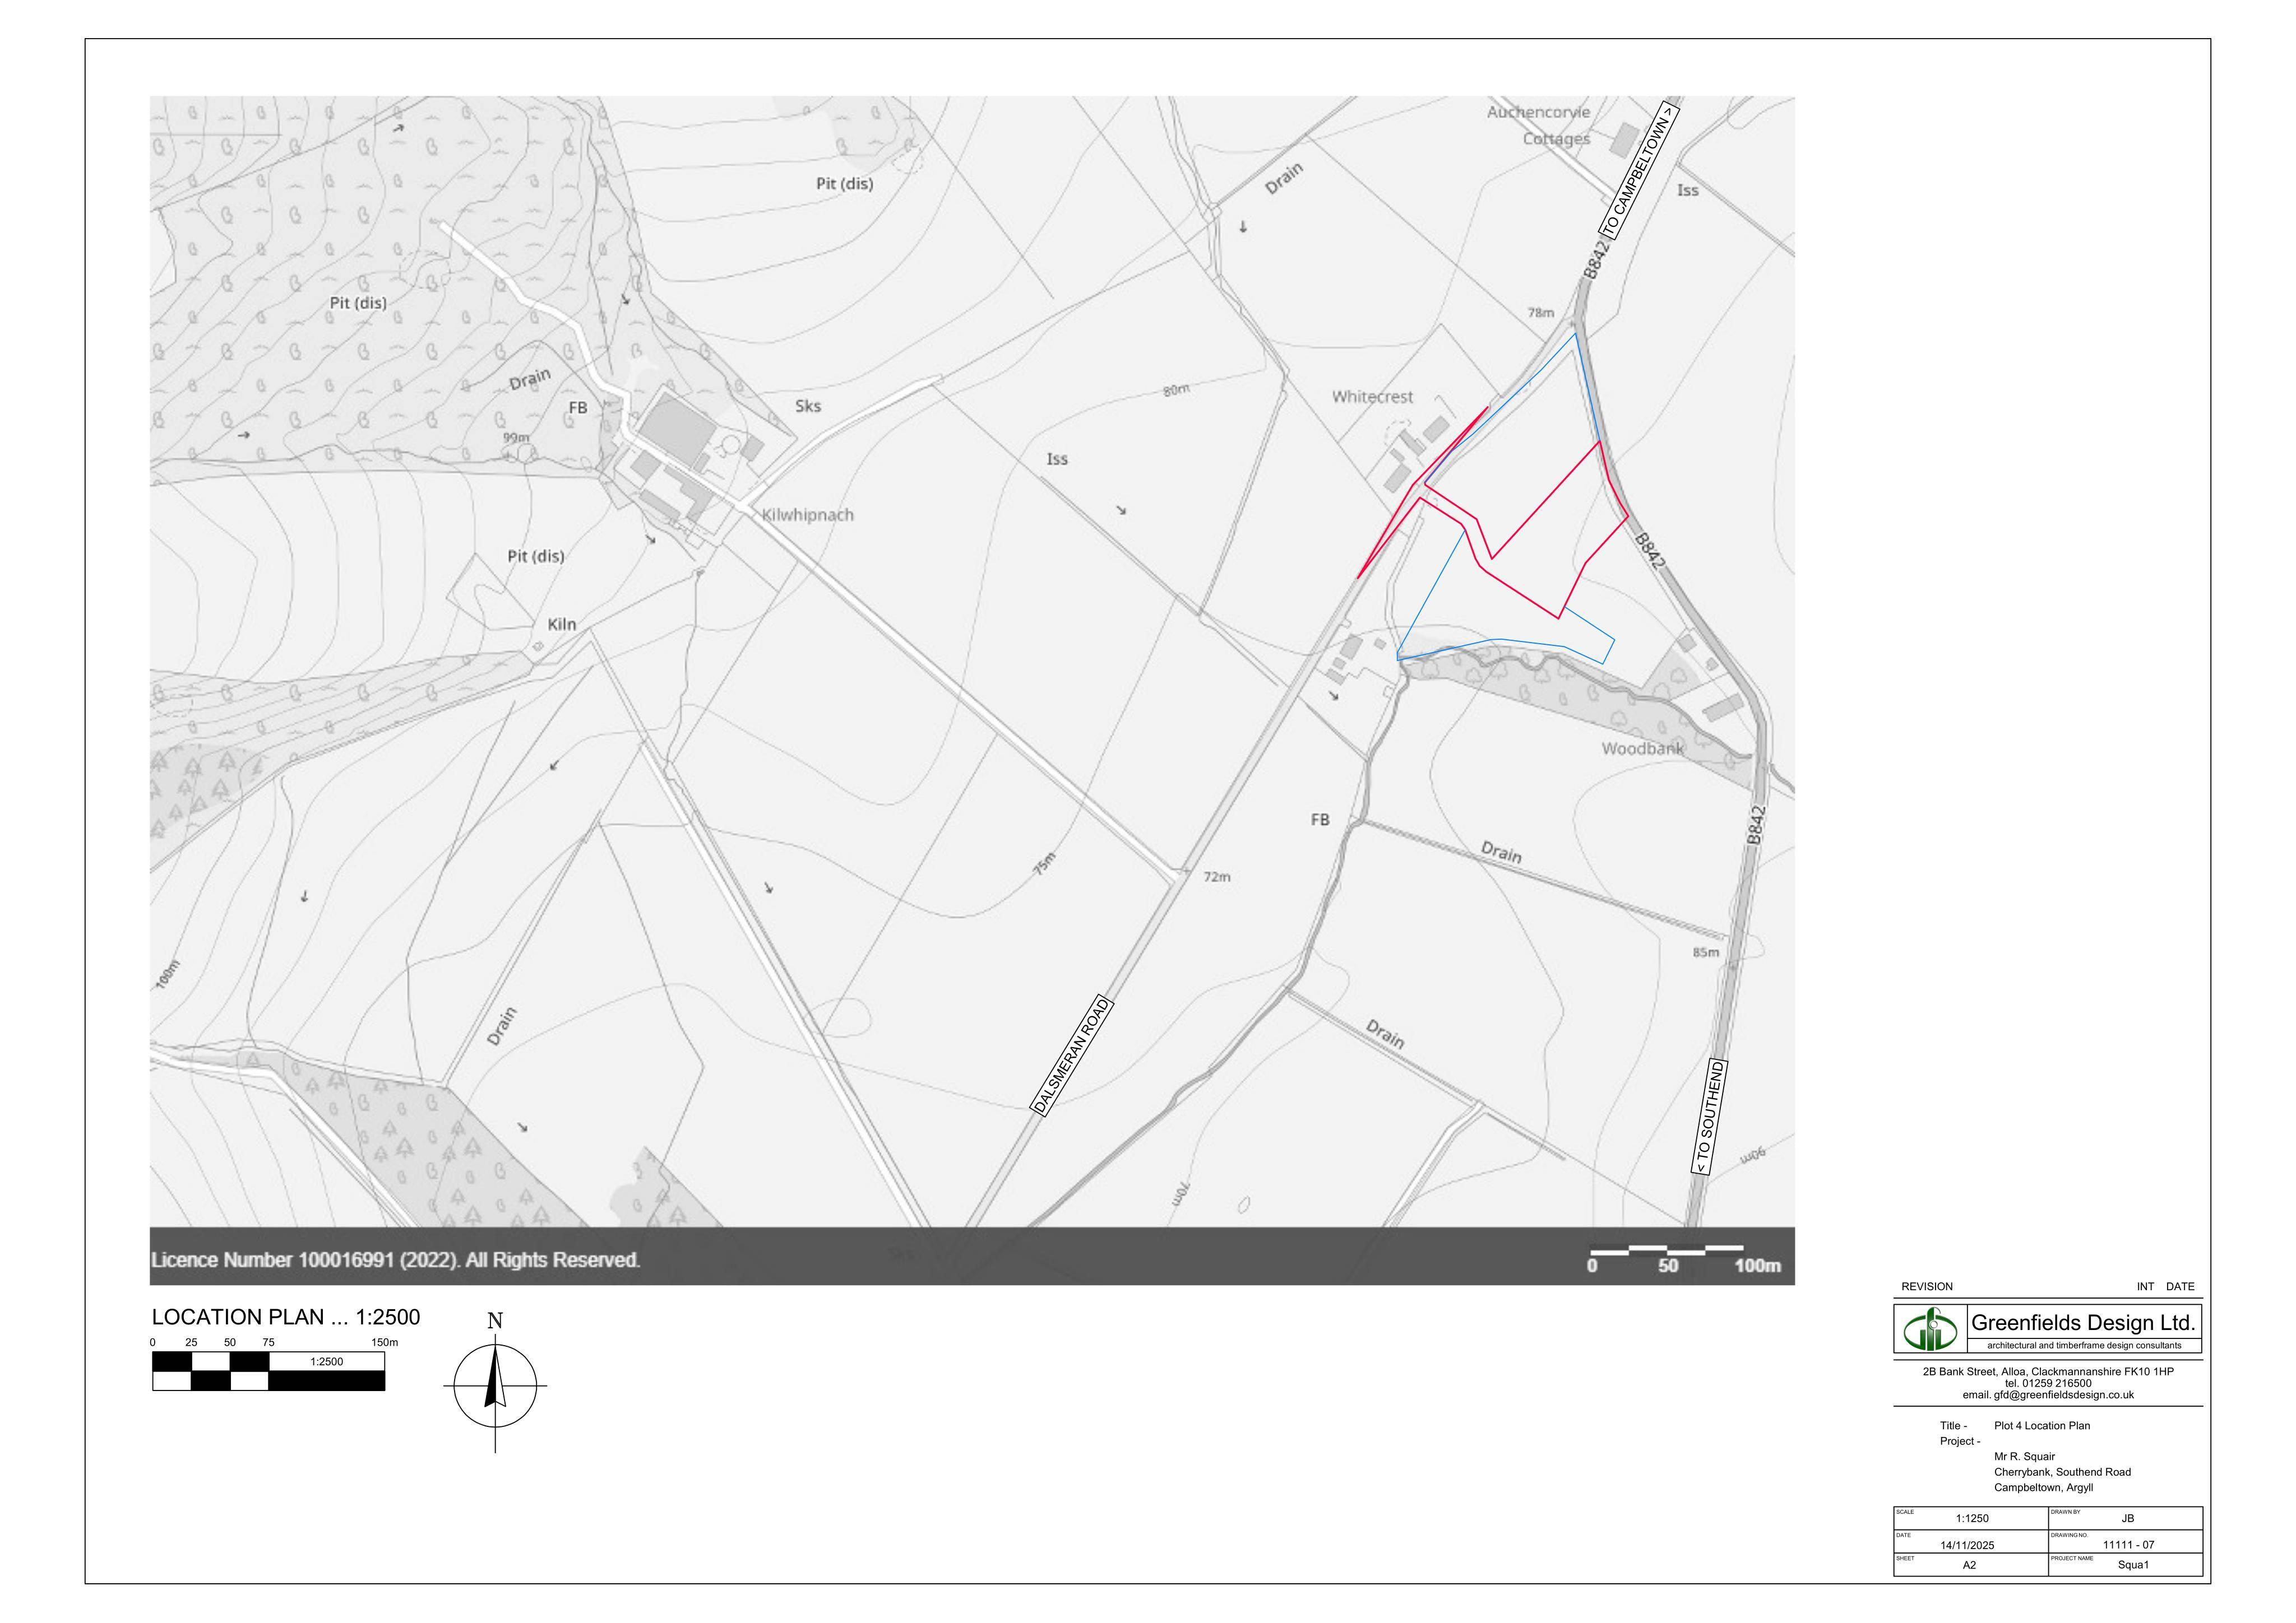Image resolution: width=2296 pixels, height=1623 pixels.
Task: Click the 72m spot height label
Action: click(x=1217, y=877)
